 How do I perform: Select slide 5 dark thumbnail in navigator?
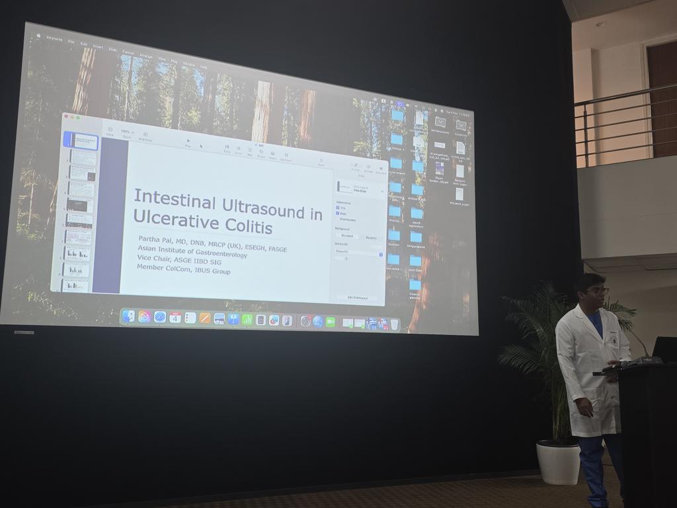tap(80, 206)
